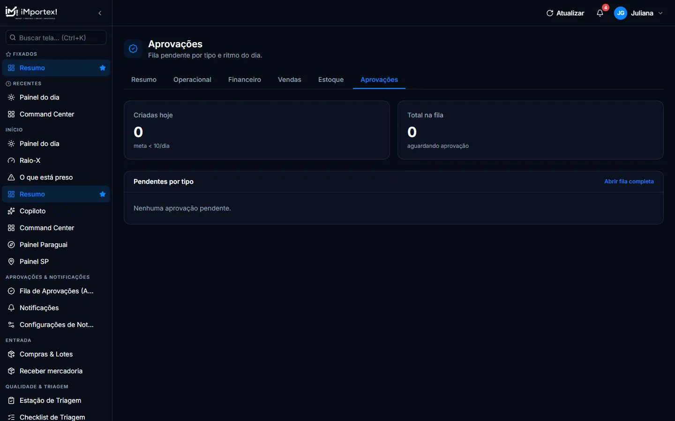
Task: Click the Juliana user name
Action: [x=642, y=13]
